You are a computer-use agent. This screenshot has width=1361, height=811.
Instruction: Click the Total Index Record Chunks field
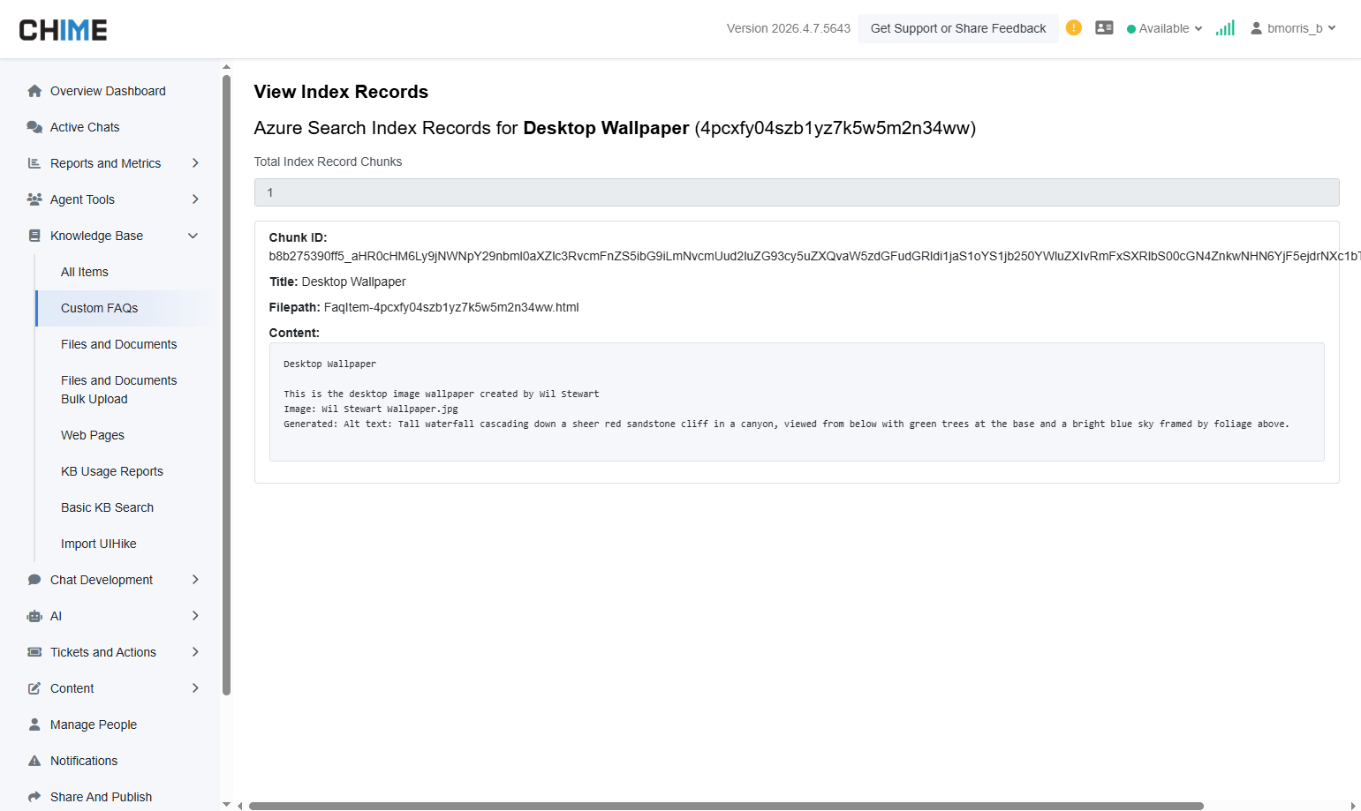pyautogui.click(x=796, y=191)
